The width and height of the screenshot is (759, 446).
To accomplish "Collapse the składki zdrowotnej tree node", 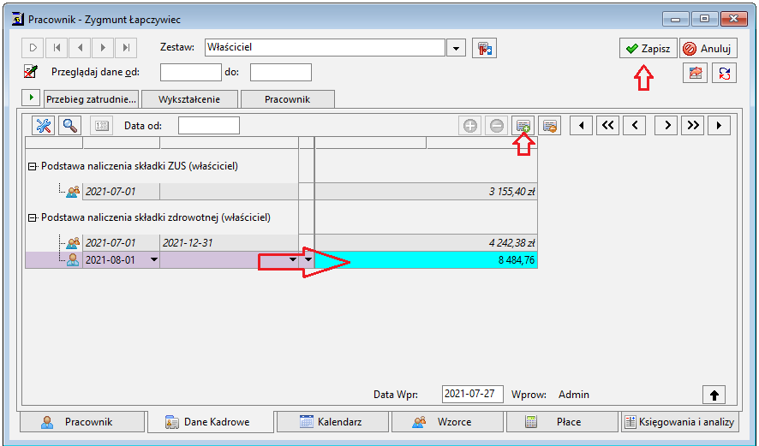I will [33, 217].
